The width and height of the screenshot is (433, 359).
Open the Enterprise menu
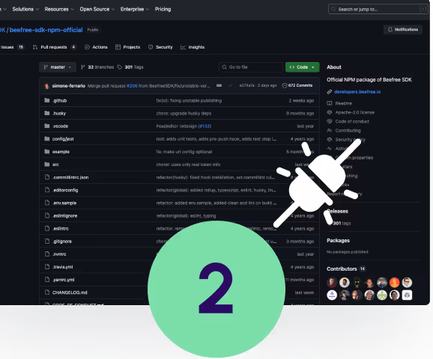tap(135, 9)
